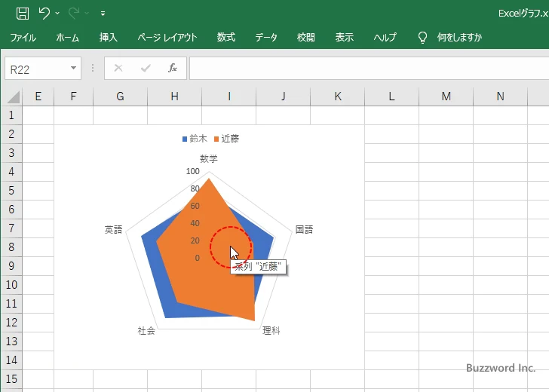Click the Select All corner triangle

click(14, 96)
